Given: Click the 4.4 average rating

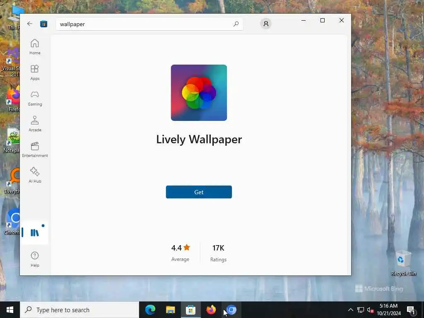Looking at the screenshot, I should click(x=176, y=248).
